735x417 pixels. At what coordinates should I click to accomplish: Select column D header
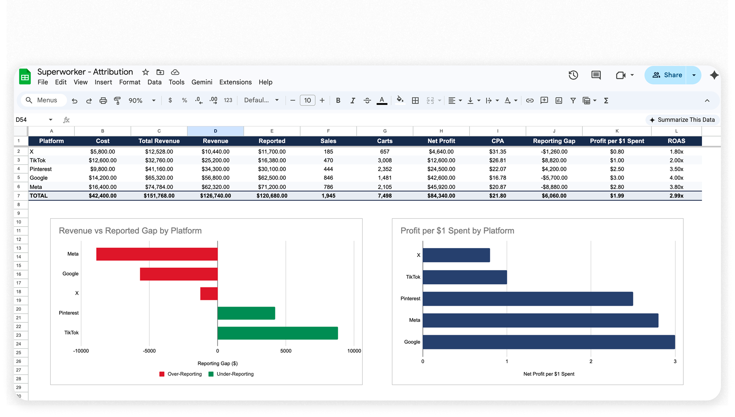click(215, 131)
